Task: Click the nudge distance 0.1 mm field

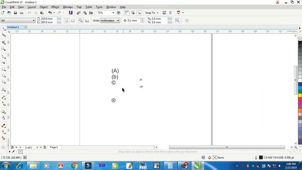Action: point(134,20)
